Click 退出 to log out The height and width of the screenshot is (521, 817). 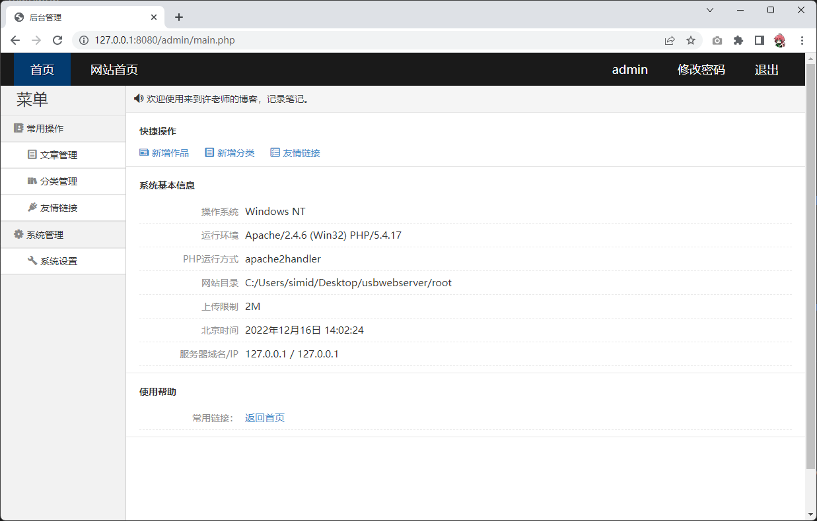pos(767,70)
